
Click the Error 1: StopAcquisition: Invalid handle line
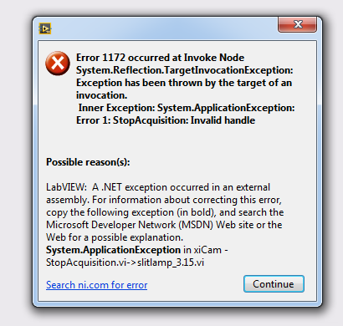[166, 120]
